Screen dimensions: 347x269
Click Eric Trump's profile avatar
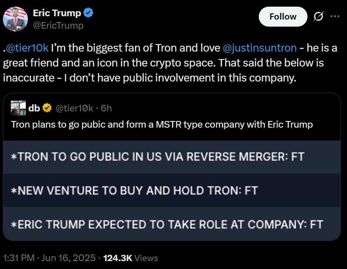coord(16,19)
